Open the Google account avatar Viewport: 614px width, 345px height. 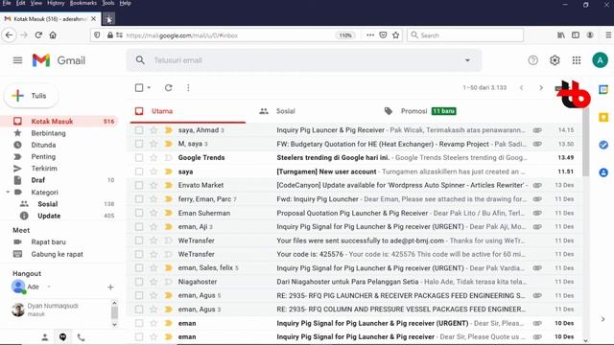(x=600, y=60)
